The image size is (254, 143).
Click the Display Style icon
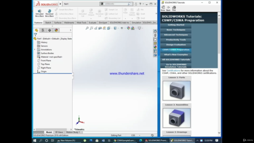click(x=115, y=28)
